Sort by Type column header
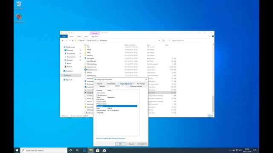Image resolution: width=273 pixels, height=153 pixels. point(148,45)
